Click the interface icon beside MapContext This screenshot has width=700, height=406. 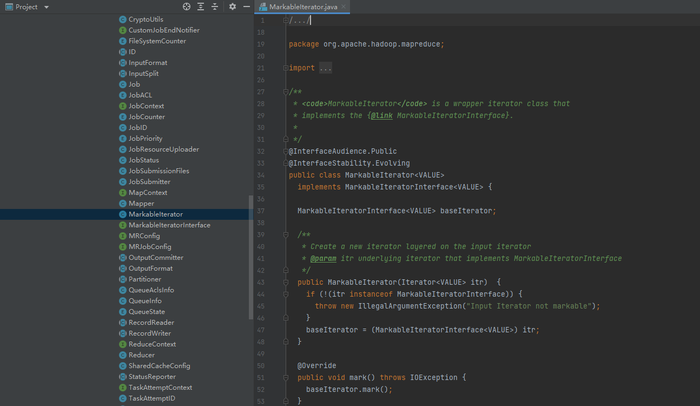tap(123, 193)
